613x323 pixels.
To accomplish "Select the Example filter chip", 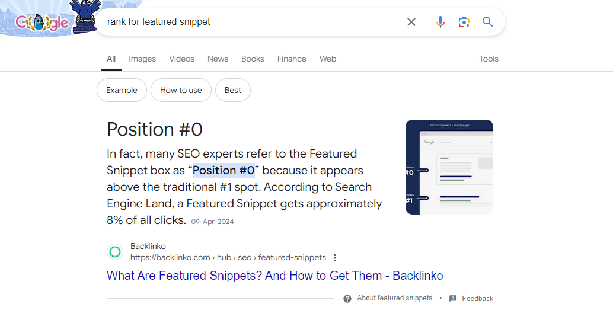I will point(122,90).
